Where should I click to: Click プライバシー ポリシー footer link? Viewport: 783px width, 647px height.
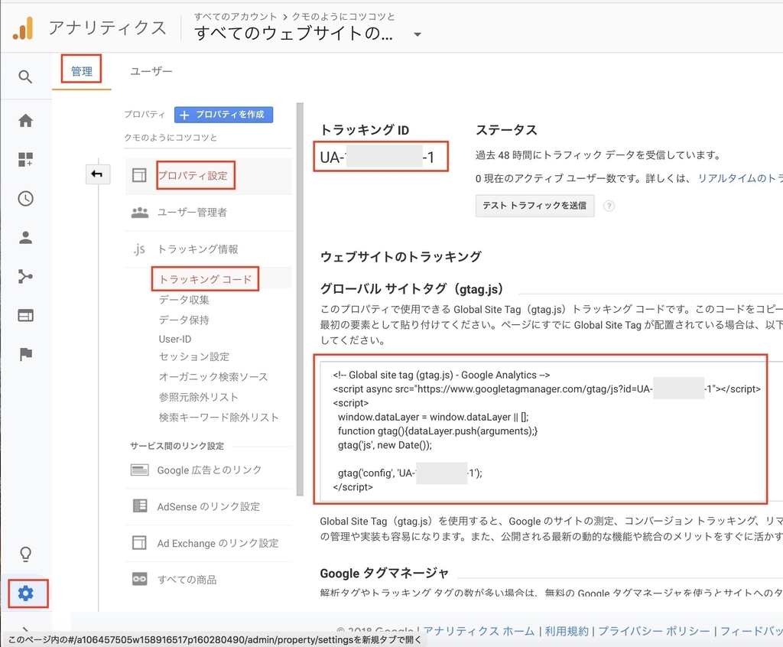click(x=654, y=631)
